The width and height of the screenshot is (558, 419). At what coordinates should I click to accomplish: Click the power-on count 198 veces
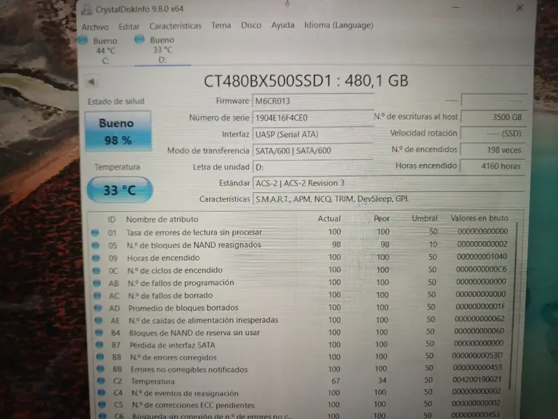pos(493,150)
